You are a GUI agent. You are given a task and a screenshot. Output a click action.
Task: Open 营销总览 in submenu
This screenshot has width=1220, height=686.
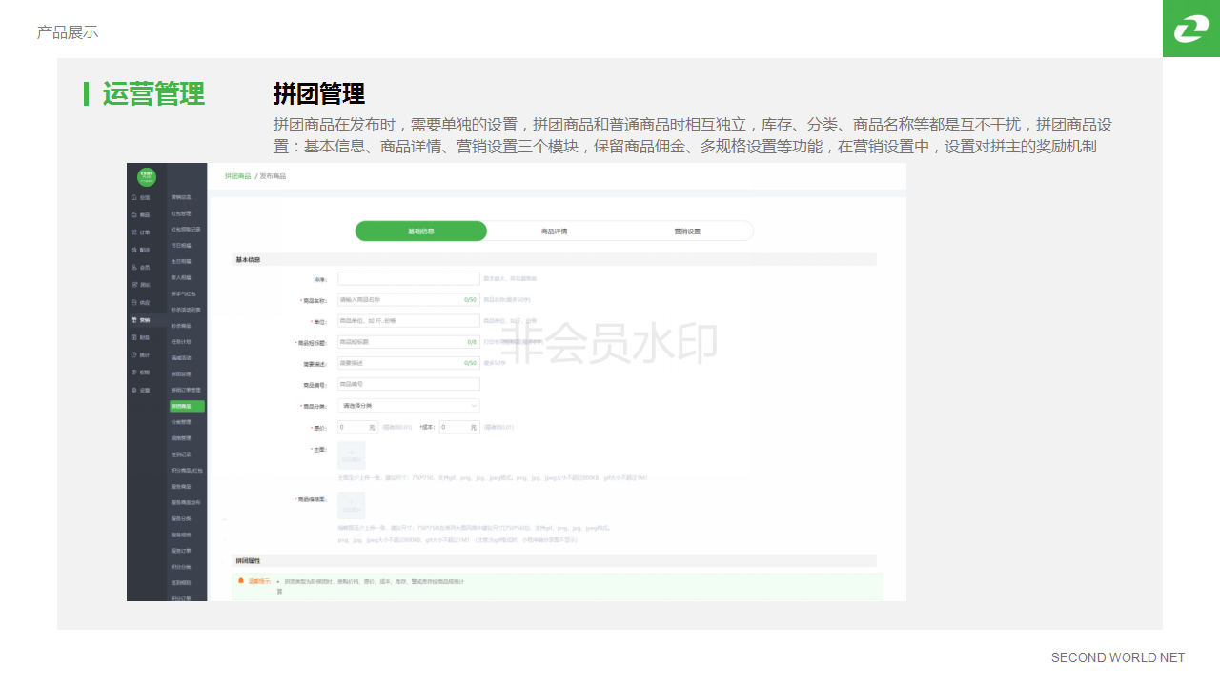coord(181,197)
